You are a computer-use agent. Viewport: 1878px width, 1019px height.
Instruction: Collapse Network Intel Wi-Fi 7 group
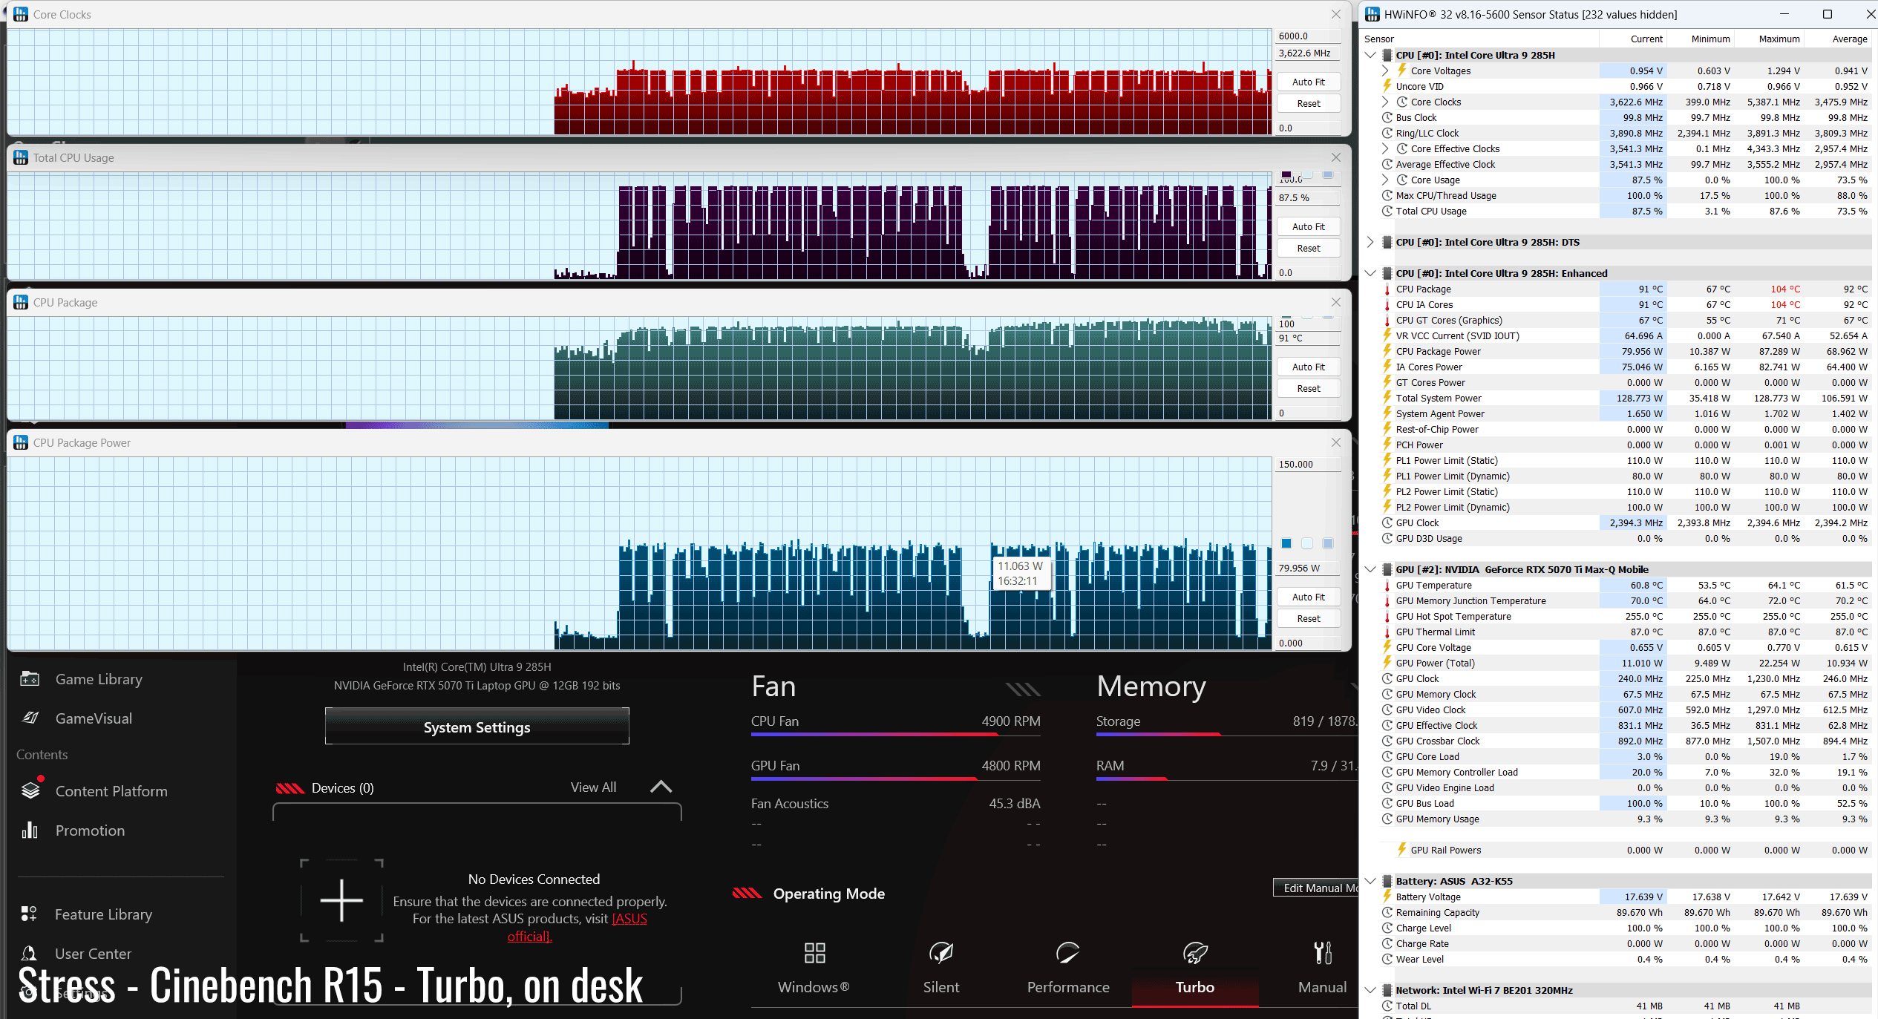pos(1370,990)
